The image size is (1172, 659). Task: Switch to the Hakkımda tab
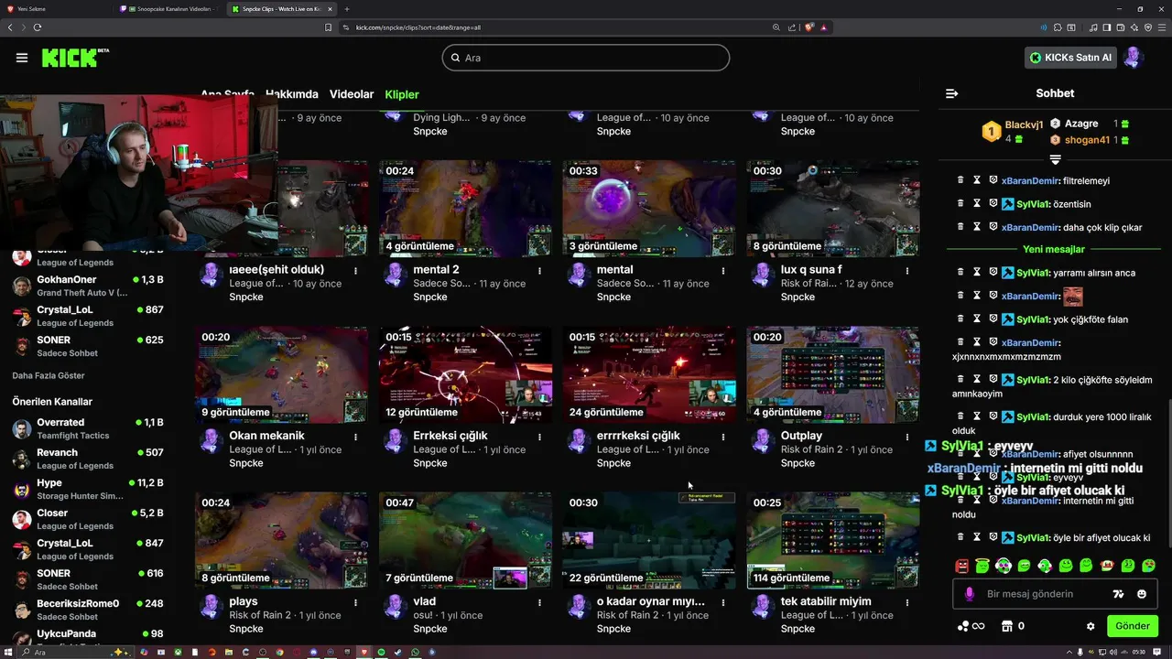292,94
